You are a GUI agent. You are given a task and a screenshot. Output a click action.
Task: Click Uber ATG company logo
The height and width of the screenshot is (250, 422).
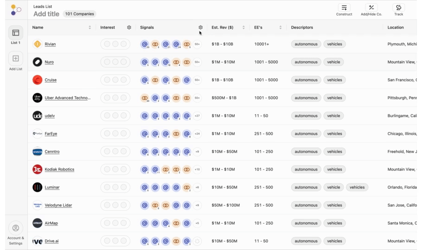[x=38, y=98]
